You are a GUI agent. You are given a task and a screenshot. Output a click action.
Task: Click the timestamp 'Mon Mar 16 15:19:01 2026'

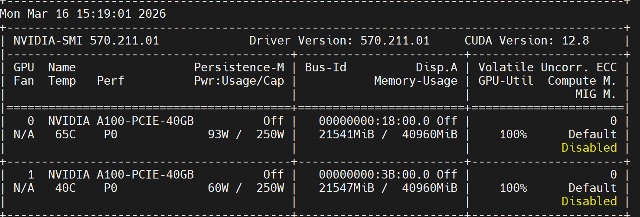pos(83,14)
